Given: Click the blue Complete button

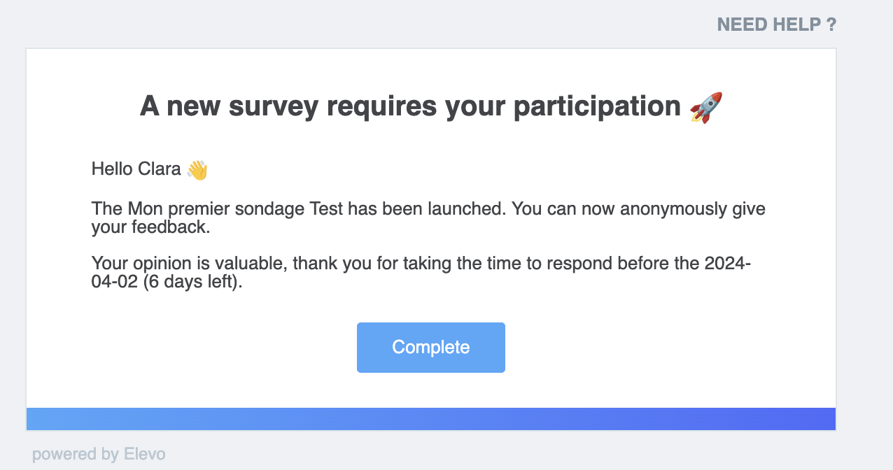Looking at the screenshot, I should tap(431, 348).
